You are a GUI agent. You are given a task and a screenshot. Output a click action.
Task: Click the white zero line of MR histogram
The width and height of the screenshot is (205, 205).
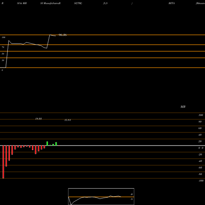102,146
